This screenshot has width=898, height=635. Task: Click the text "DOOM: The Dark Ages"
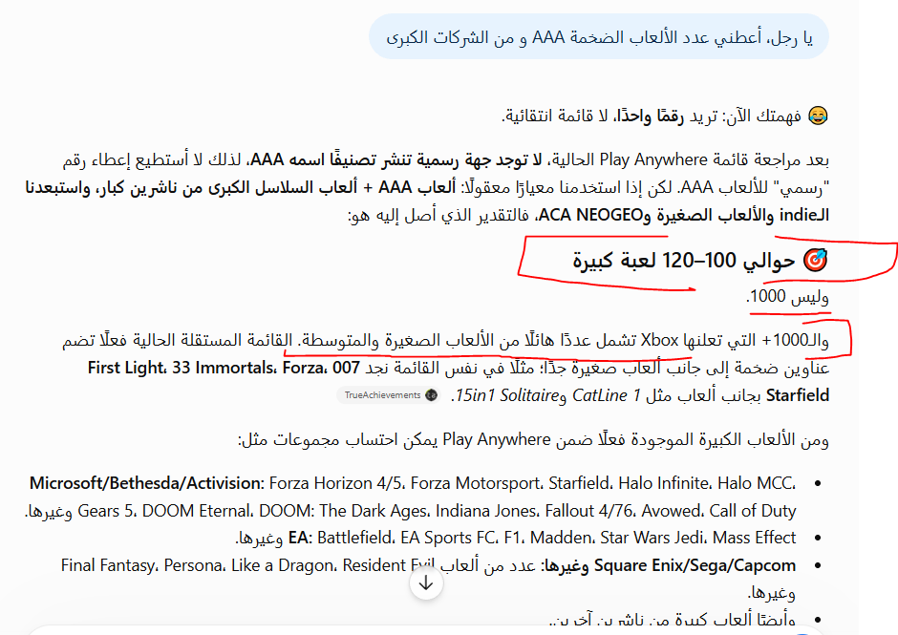(341, 511)
